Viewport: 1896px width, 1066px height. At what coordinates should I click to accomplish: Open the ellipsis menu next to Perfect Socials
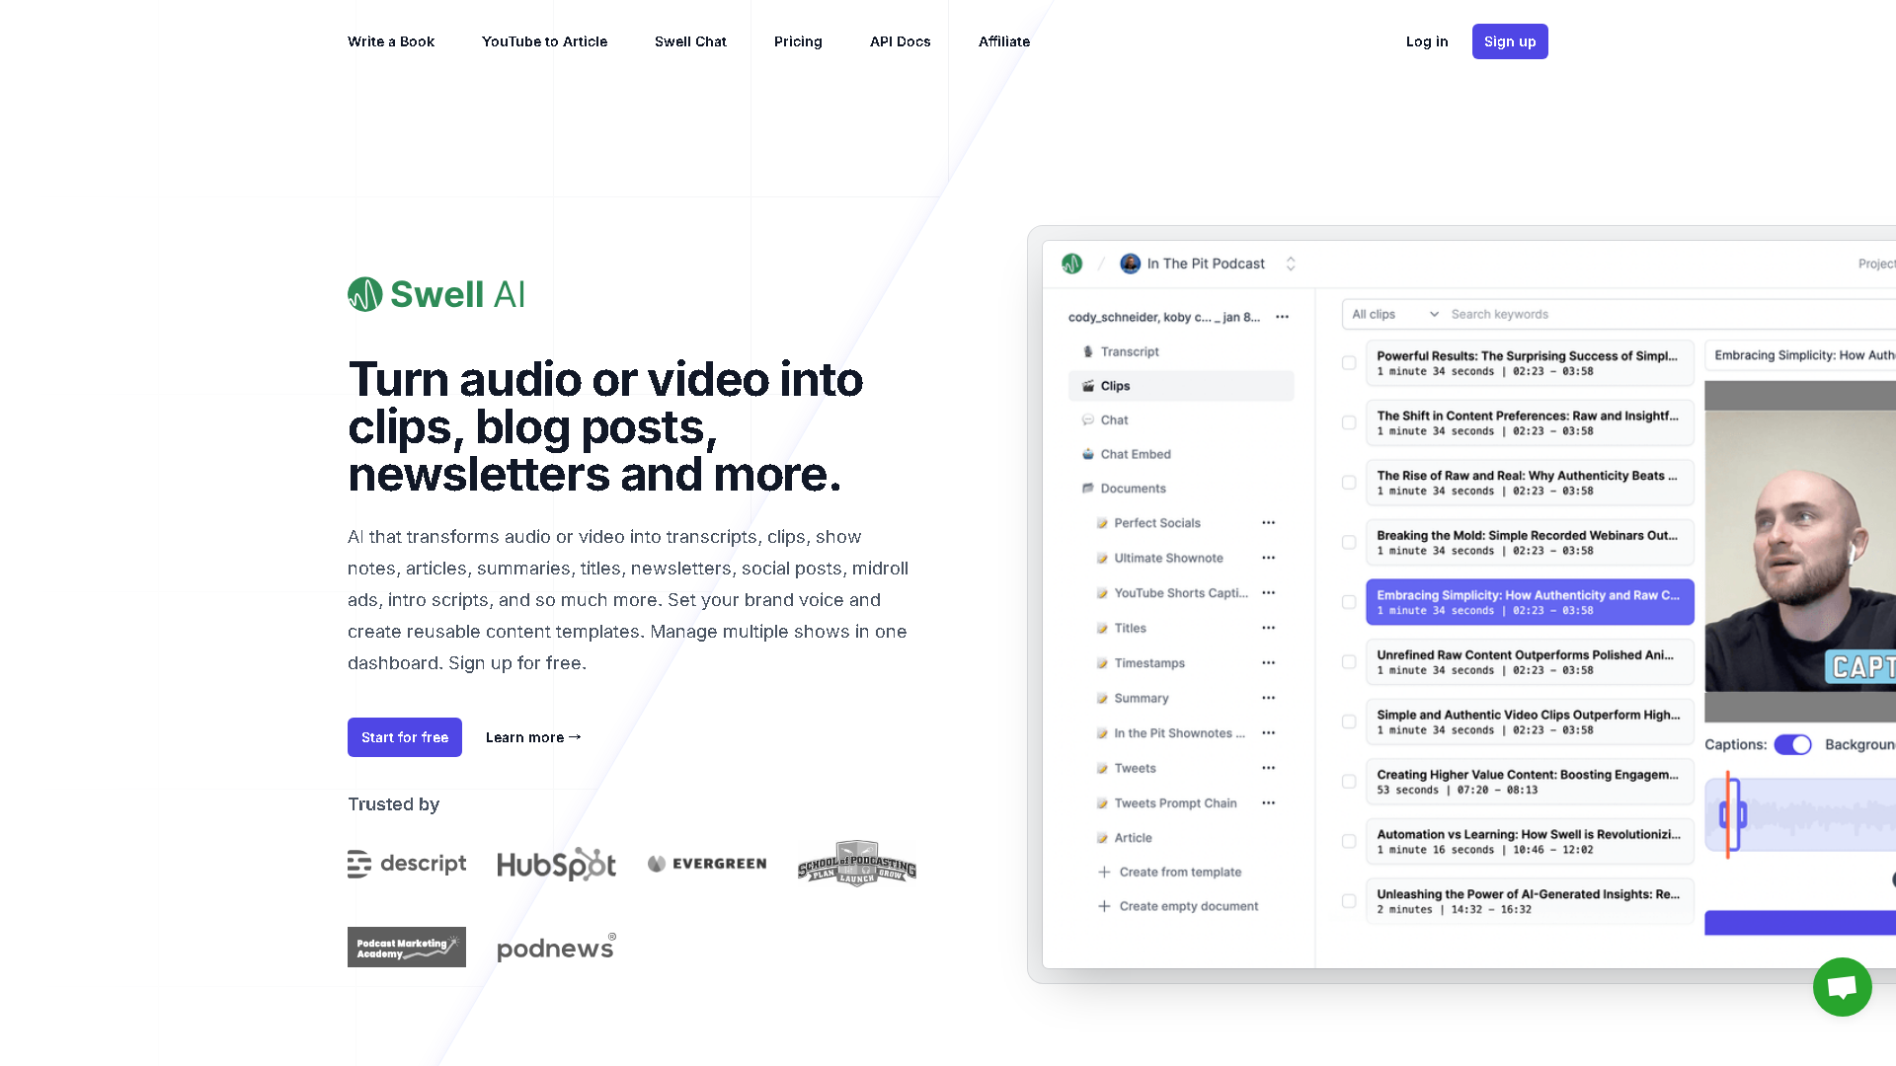coord(1268,522)
